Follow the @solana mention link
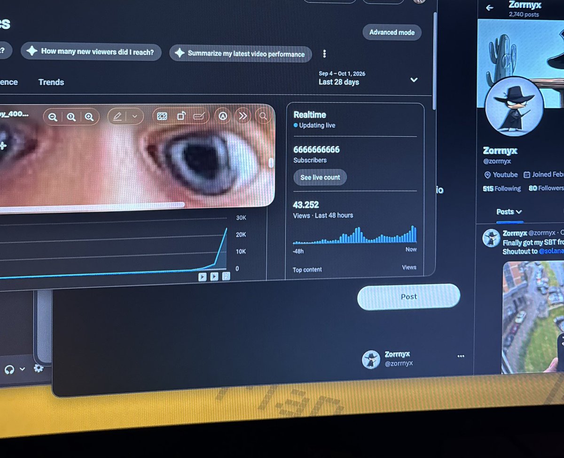The width and height of the screenshot is (564, 458). (x=551, y=251)
